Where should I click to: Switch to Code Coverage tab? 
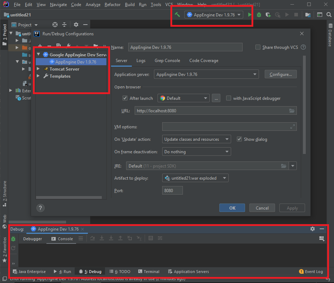(x=204, y=61)
